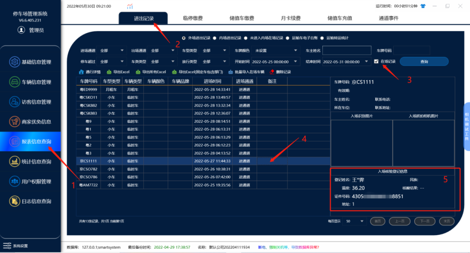Go to 首页 first page
Viewport: 470px width, 253px height.
click(x=378, y=221)
